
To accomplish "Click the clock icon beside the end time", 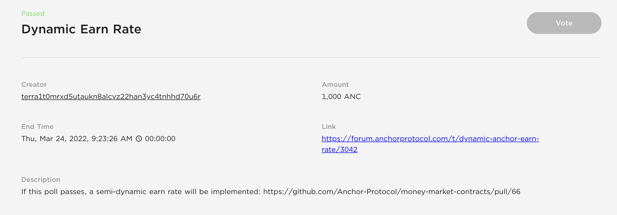I will (139, 139).
